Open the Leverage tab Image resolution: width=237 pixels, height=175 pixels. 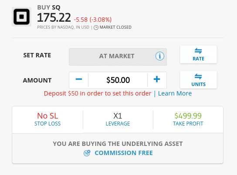coord(118,120)
